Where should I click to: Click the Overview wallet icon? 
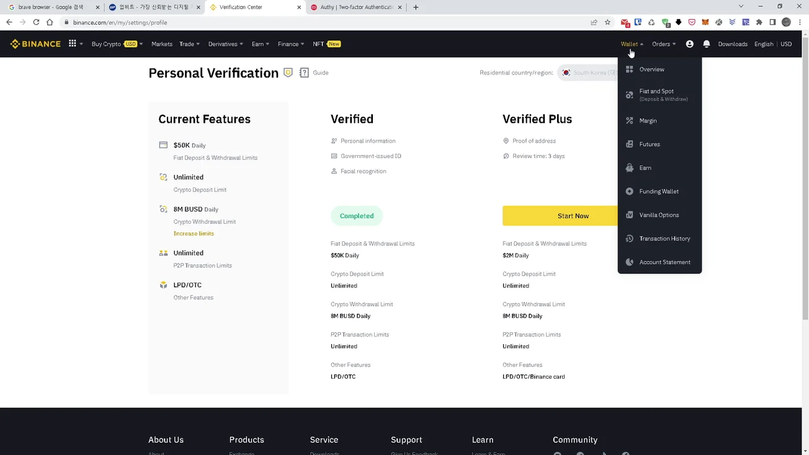tap(629, 69)
